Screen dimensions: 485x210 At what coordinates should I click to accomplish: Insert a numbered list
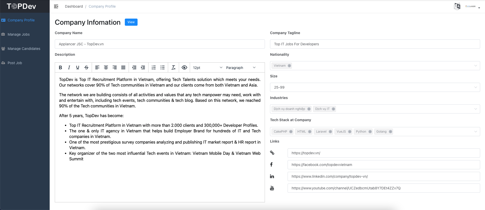(154, 67)
